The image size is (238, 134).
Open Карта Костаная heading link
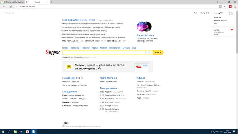[x=108, y=78]
